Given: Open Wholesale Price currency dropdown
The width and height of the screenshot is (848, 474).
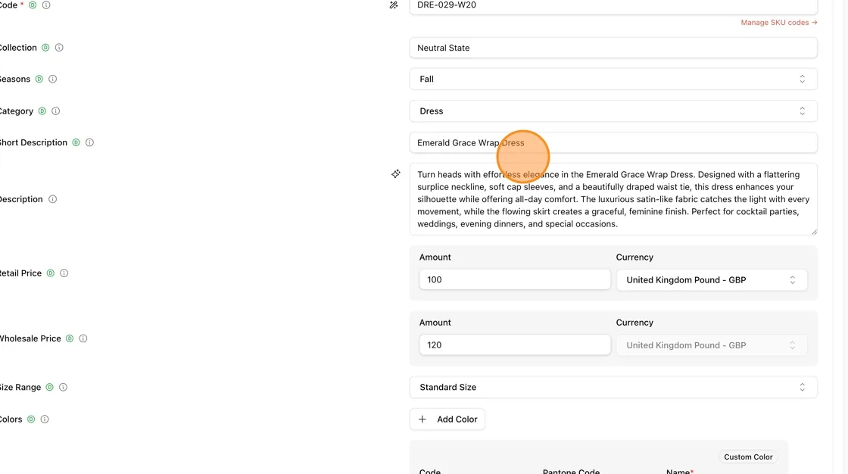Looking at the screenshot, I should point(712,345).
